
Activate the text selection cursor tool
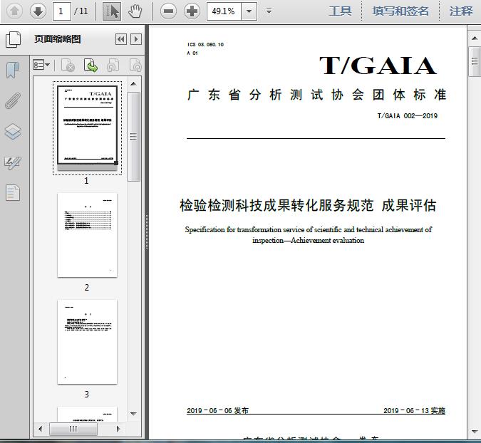pyautogui.click(x=111, y=11)
